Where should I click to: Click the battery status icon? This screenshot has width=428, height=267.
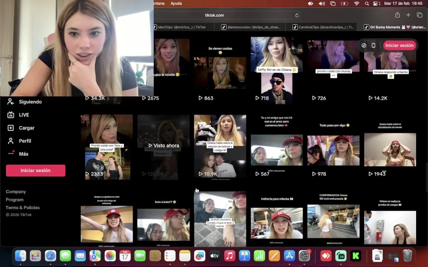tap(344, 4)
